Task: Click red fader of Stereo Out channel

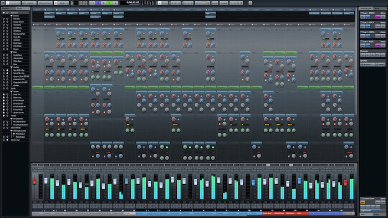Action: point(345,183)
